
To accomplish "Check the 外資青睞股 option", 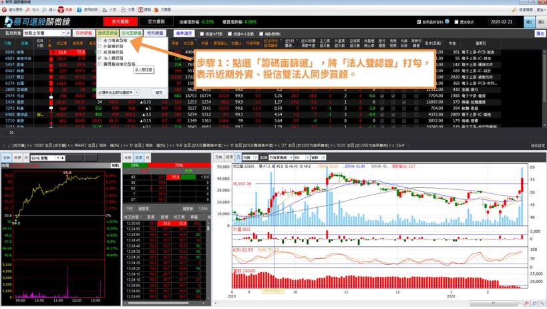I will (x=100, y=46).
